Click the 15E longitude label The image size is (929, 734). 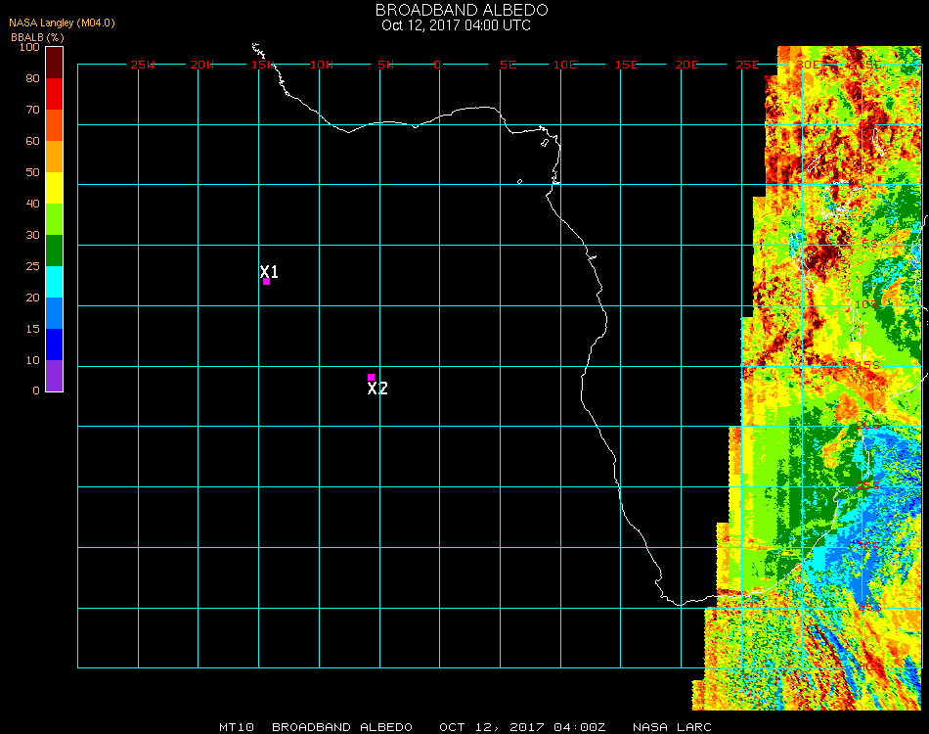pos(626,65)
